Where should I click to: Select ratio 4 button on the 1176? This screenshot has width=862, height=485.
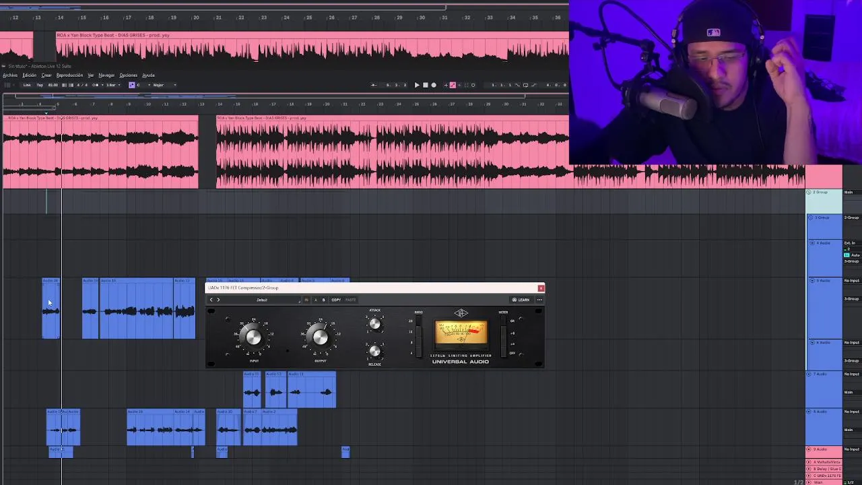click(418, 353)
